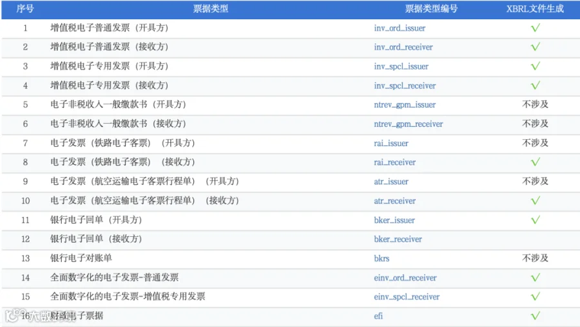This screenshot has width=580, height=327.
Task: Open the inv_ord_receiver code link
Action: (x=403, y=47)
